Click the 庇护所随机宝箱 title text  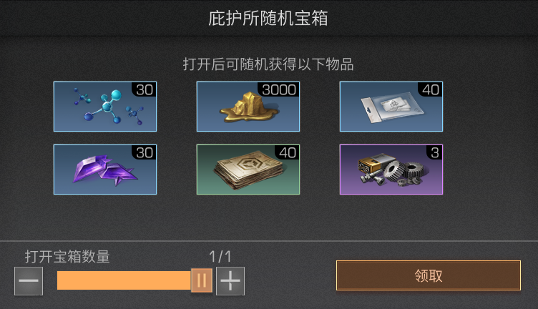pyautogui.click(x=268, y=18)
